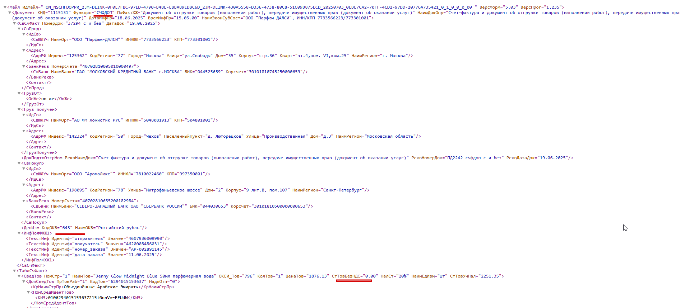Click the Функция value "СЧФДОП"
This screenshot has height=308, width=680.
coord(104,13)
